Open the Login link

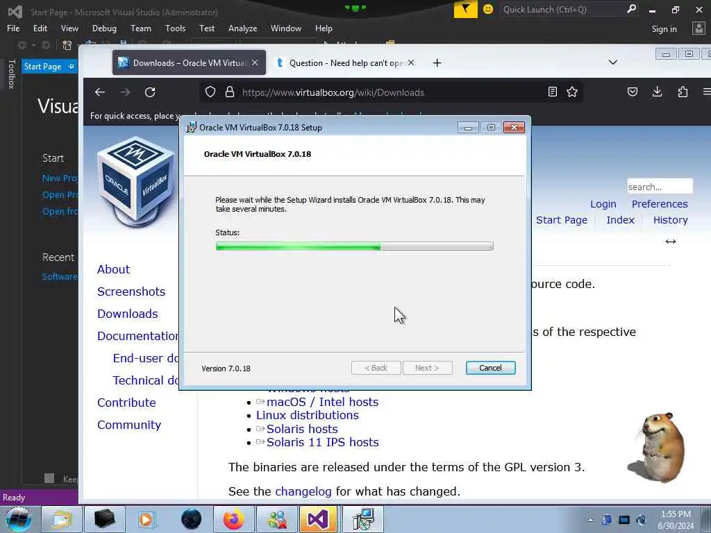[603, 204]
